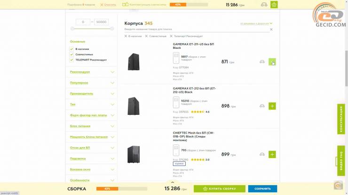This screenshot has width=348, height=195.
Task: Click 'КУПИТЬ СБОРКУ' button
Action: point(220,189)
